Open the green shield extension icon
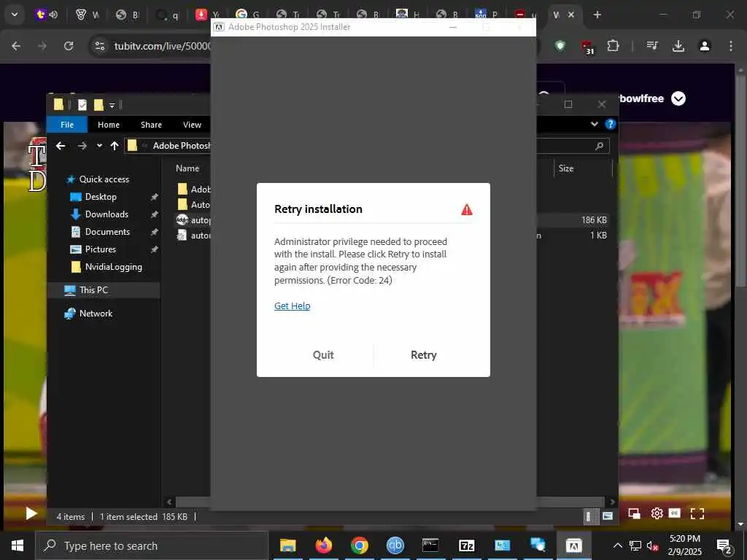This screenshot has width=747, height=560. click(560, 46)
